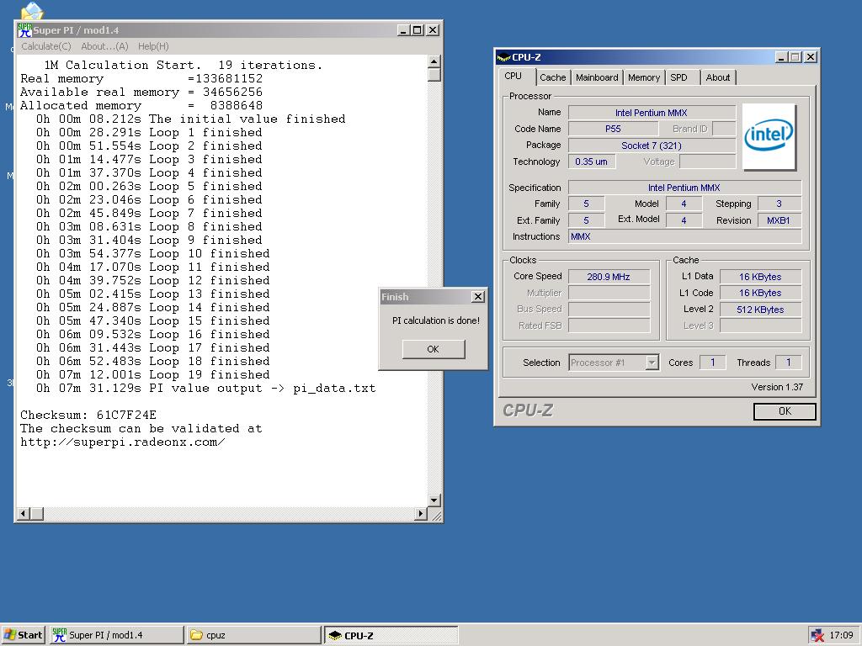Click the 'Allocated memory = 8388648' line

pos(141,105)
